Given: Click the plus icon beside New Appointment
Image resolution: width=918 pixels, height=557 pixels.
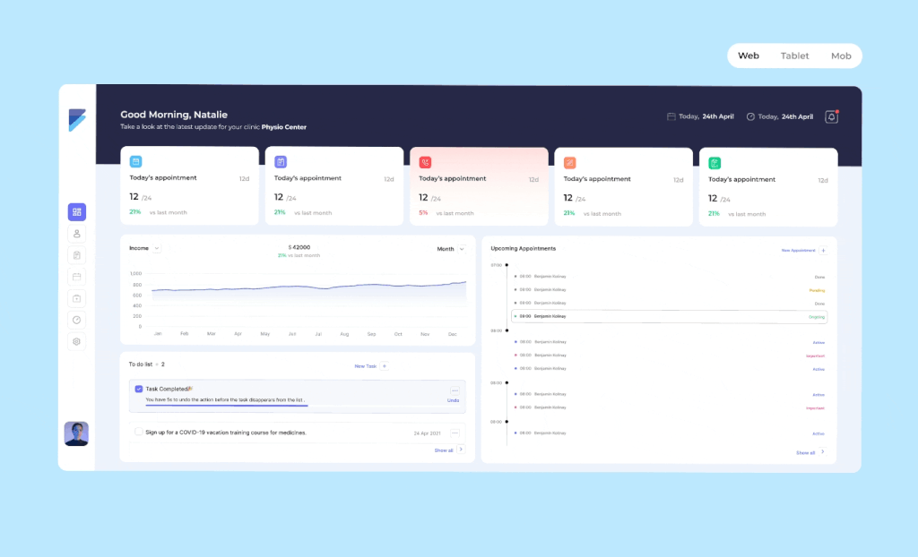Looking at the screenshot, I should (823, 251).
